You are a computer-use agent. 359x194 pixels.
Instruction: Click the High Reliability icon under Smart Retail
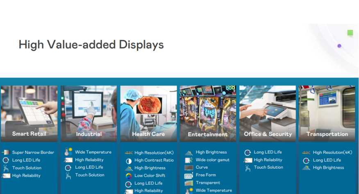pyautogui.click(x=6, y=176)
